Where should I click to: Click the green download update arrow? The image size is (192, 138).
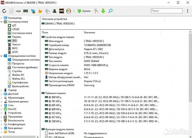tap(103, 11)
